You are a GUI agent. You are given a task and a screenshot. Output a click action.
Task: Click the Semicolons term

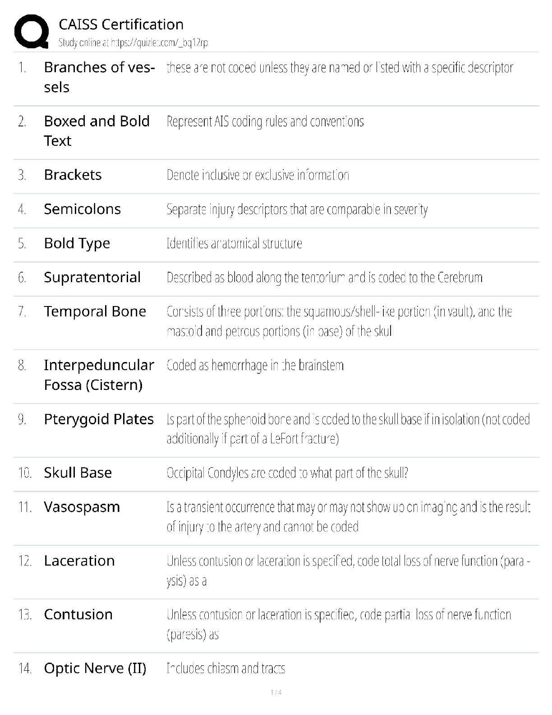point(82,209)
